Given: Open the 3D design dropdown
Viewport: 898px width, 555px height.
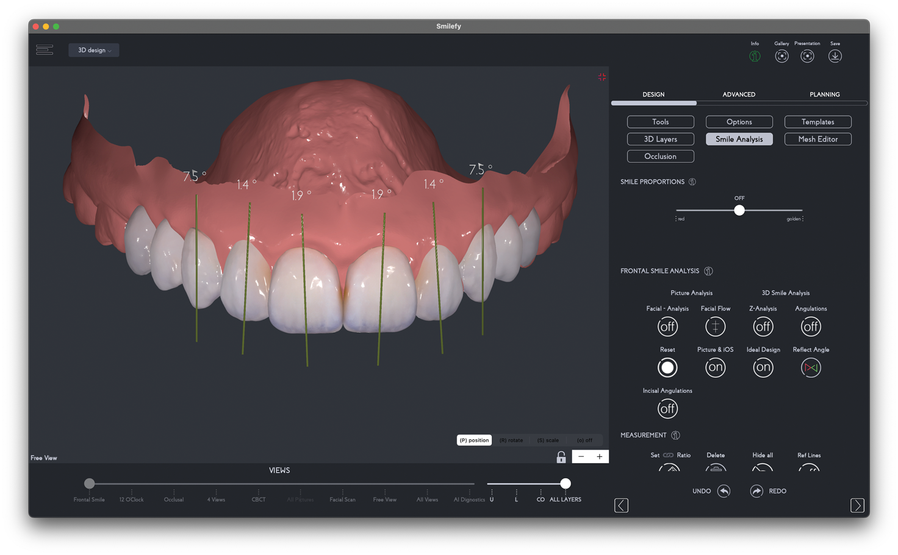Looking at the screenshot, I should [x=94, y=50].
